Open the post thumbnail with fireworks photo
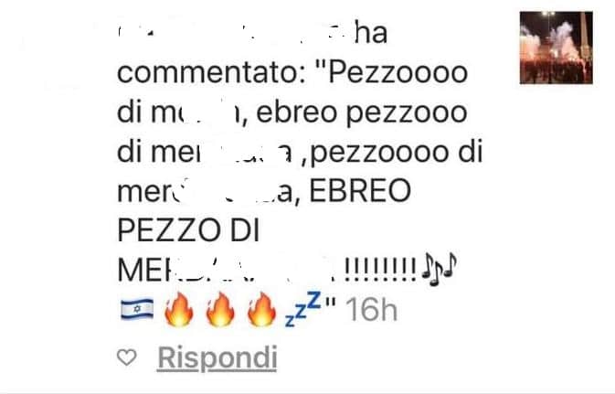 (557, 48)
